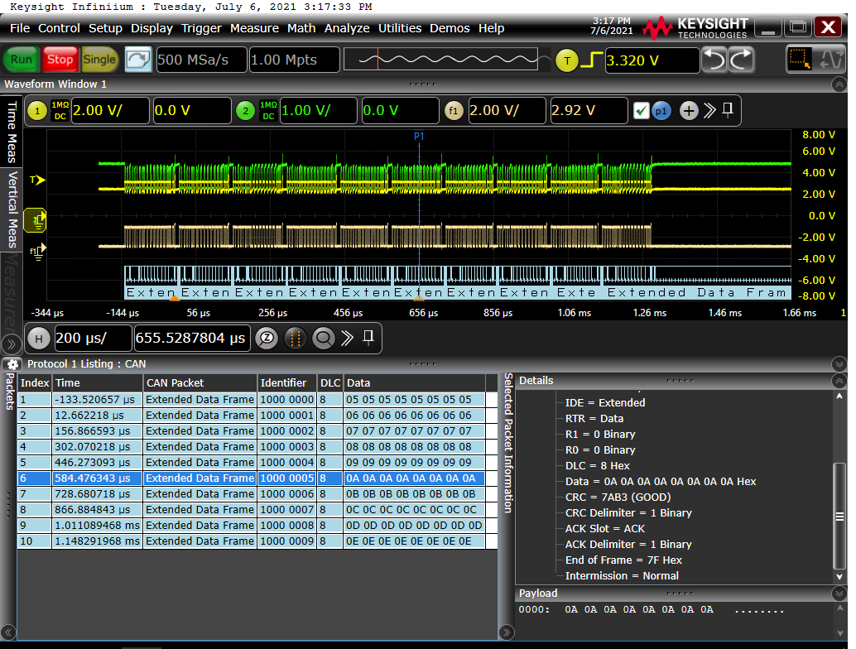Click the green Run button
This screenshot has height=649, width=856.
[x=22, y=60]
